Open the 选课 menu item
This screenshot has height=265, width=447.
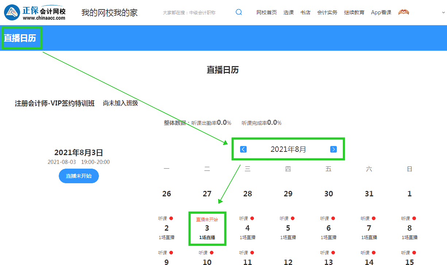pos(288,12)
